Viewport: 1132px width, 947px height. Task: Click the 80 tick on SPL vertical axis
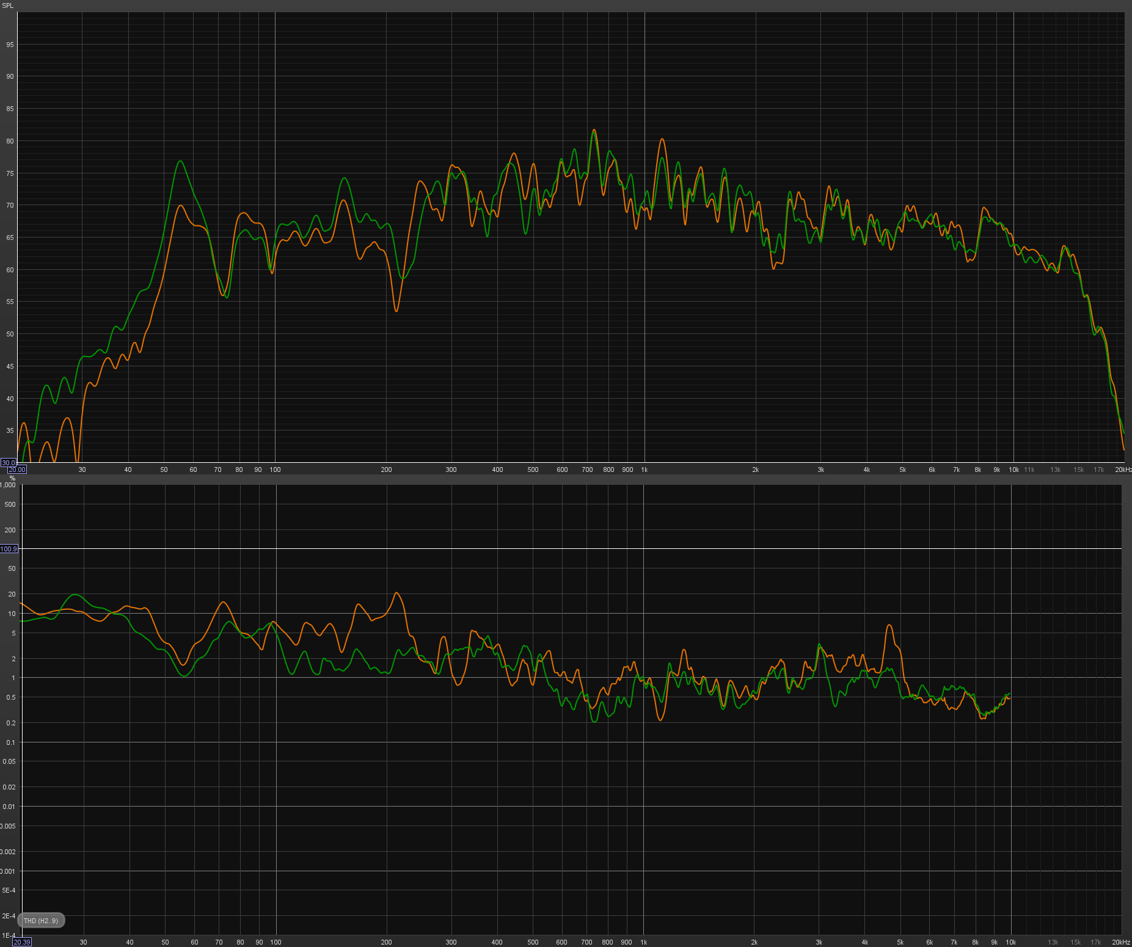(10, 141)
